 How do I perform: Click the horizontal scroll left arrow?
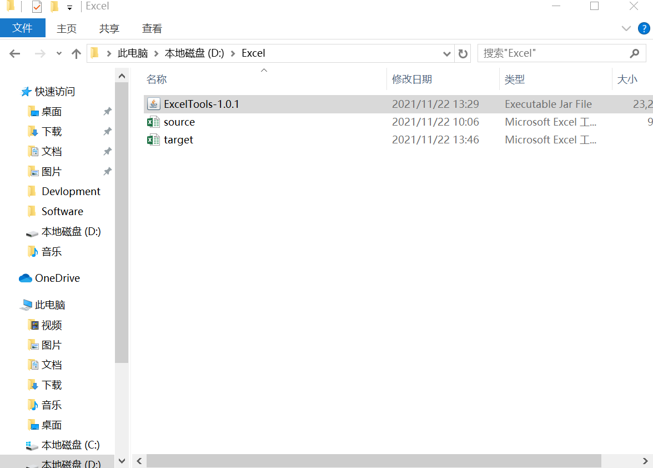click(x=139, y=461)
